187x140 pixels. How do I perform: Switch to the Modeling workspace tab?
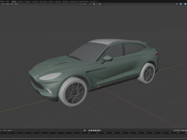tap(20, 2)
